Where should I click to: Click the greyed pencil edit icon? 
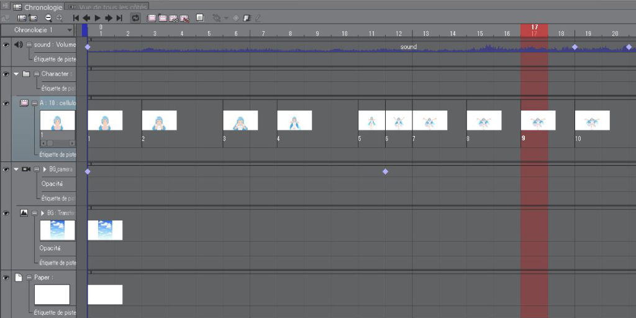(x=258, y=18)
